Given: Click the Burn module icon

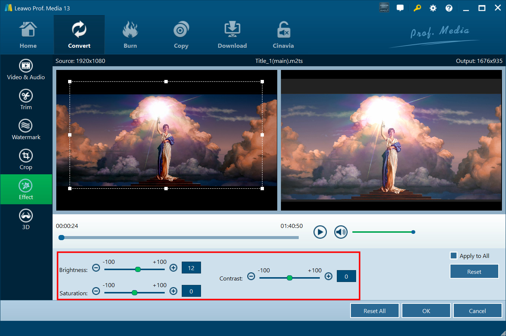Looking at the screenshot, I should coord(130,35).
